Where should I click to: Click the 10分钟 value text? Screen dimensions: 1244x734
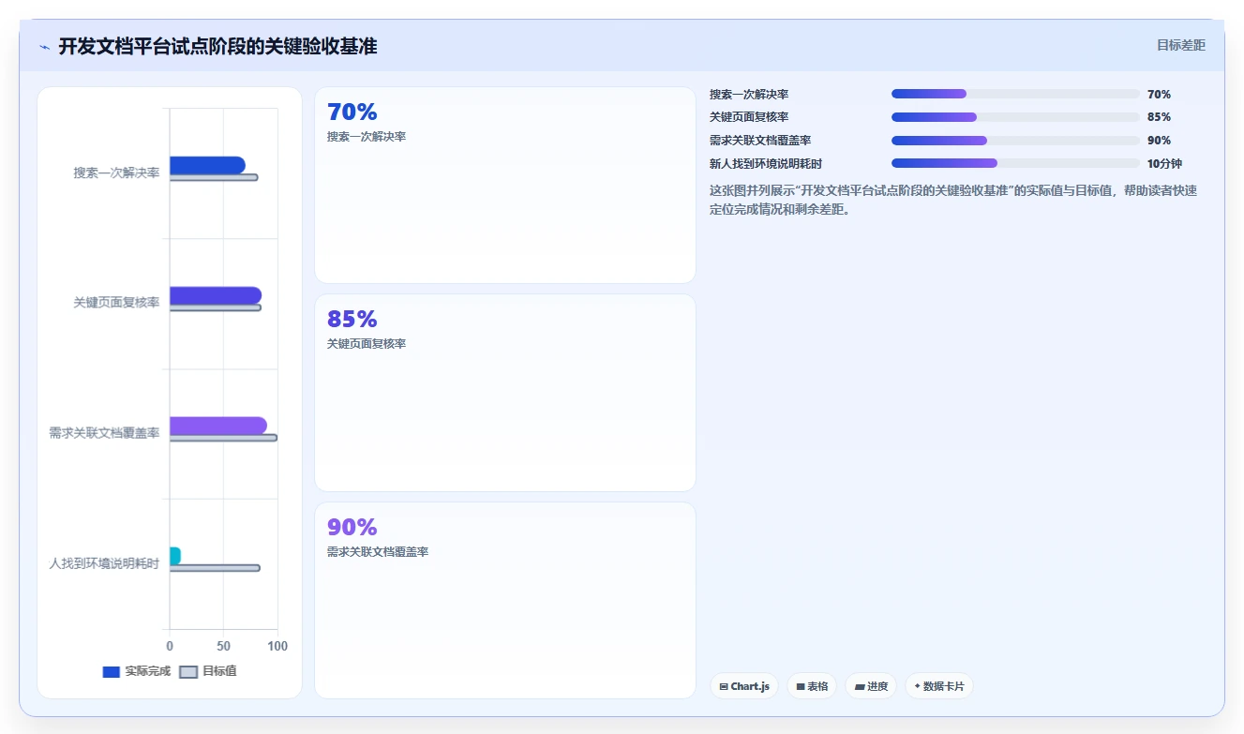point(1164,163)
